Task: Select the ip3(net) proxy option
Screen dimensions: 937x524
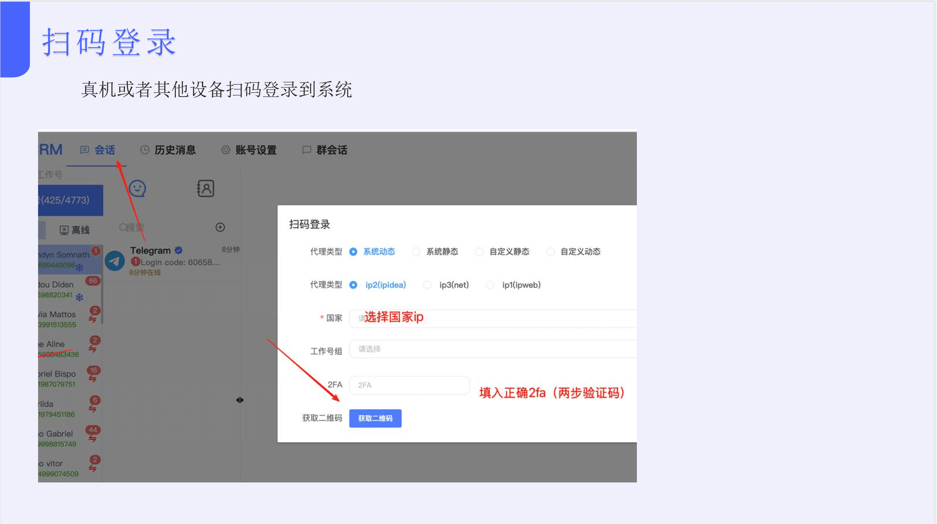Action: tap(427, 285)
